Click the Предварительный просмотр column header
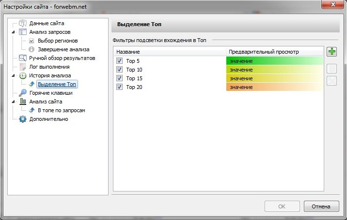Screen dimensions: 347x220 pyautogui.click(x=274, y=51)
